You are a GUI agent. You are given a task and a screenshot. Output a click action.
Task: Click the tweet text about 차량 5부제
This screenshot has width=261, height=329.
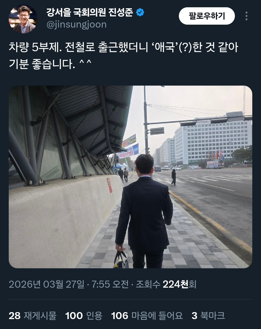click(124, 56)
